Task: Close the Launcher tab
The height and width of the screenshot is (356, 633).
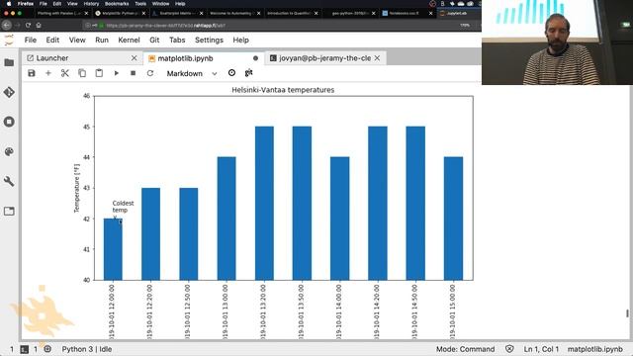Action: (x=135, y=58)
